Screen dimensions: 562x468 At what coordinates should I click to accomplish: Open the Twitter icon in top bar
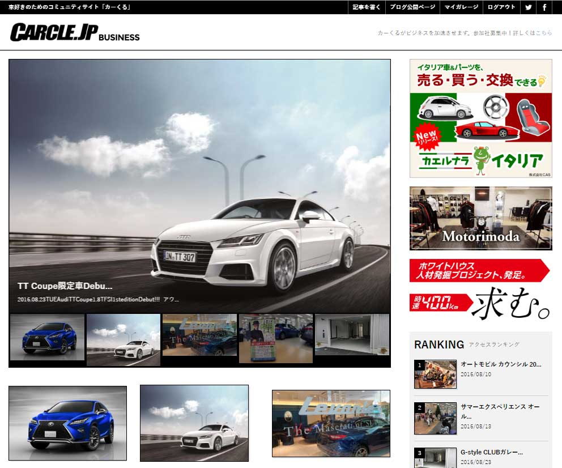[529, 7]
